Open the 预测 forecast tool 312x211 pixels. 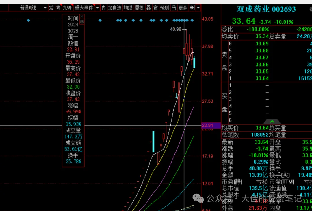tap(164, 8)
